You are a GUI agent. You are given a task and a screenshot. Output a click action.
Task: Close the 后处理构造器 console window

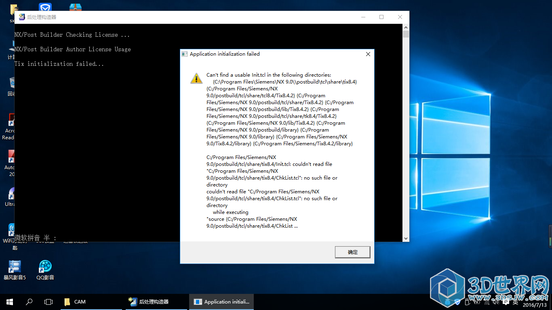(400, 17)
